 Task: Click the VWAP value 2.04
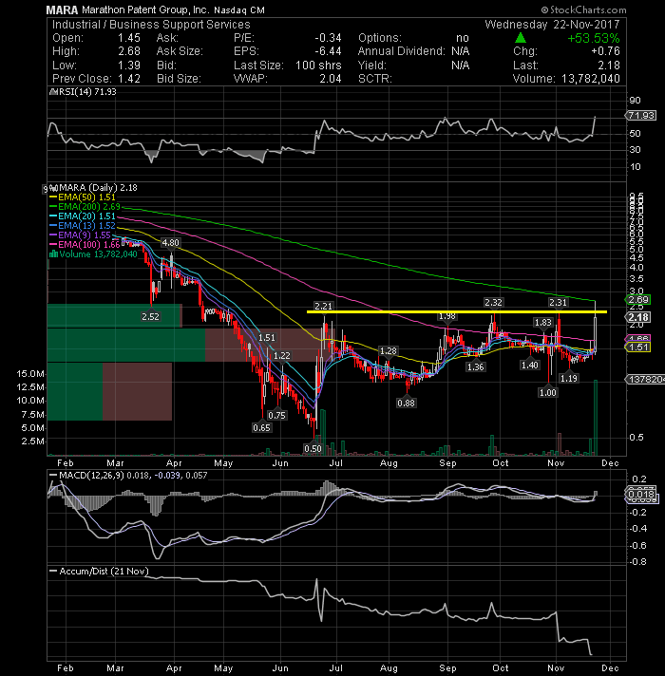point(331,79)
